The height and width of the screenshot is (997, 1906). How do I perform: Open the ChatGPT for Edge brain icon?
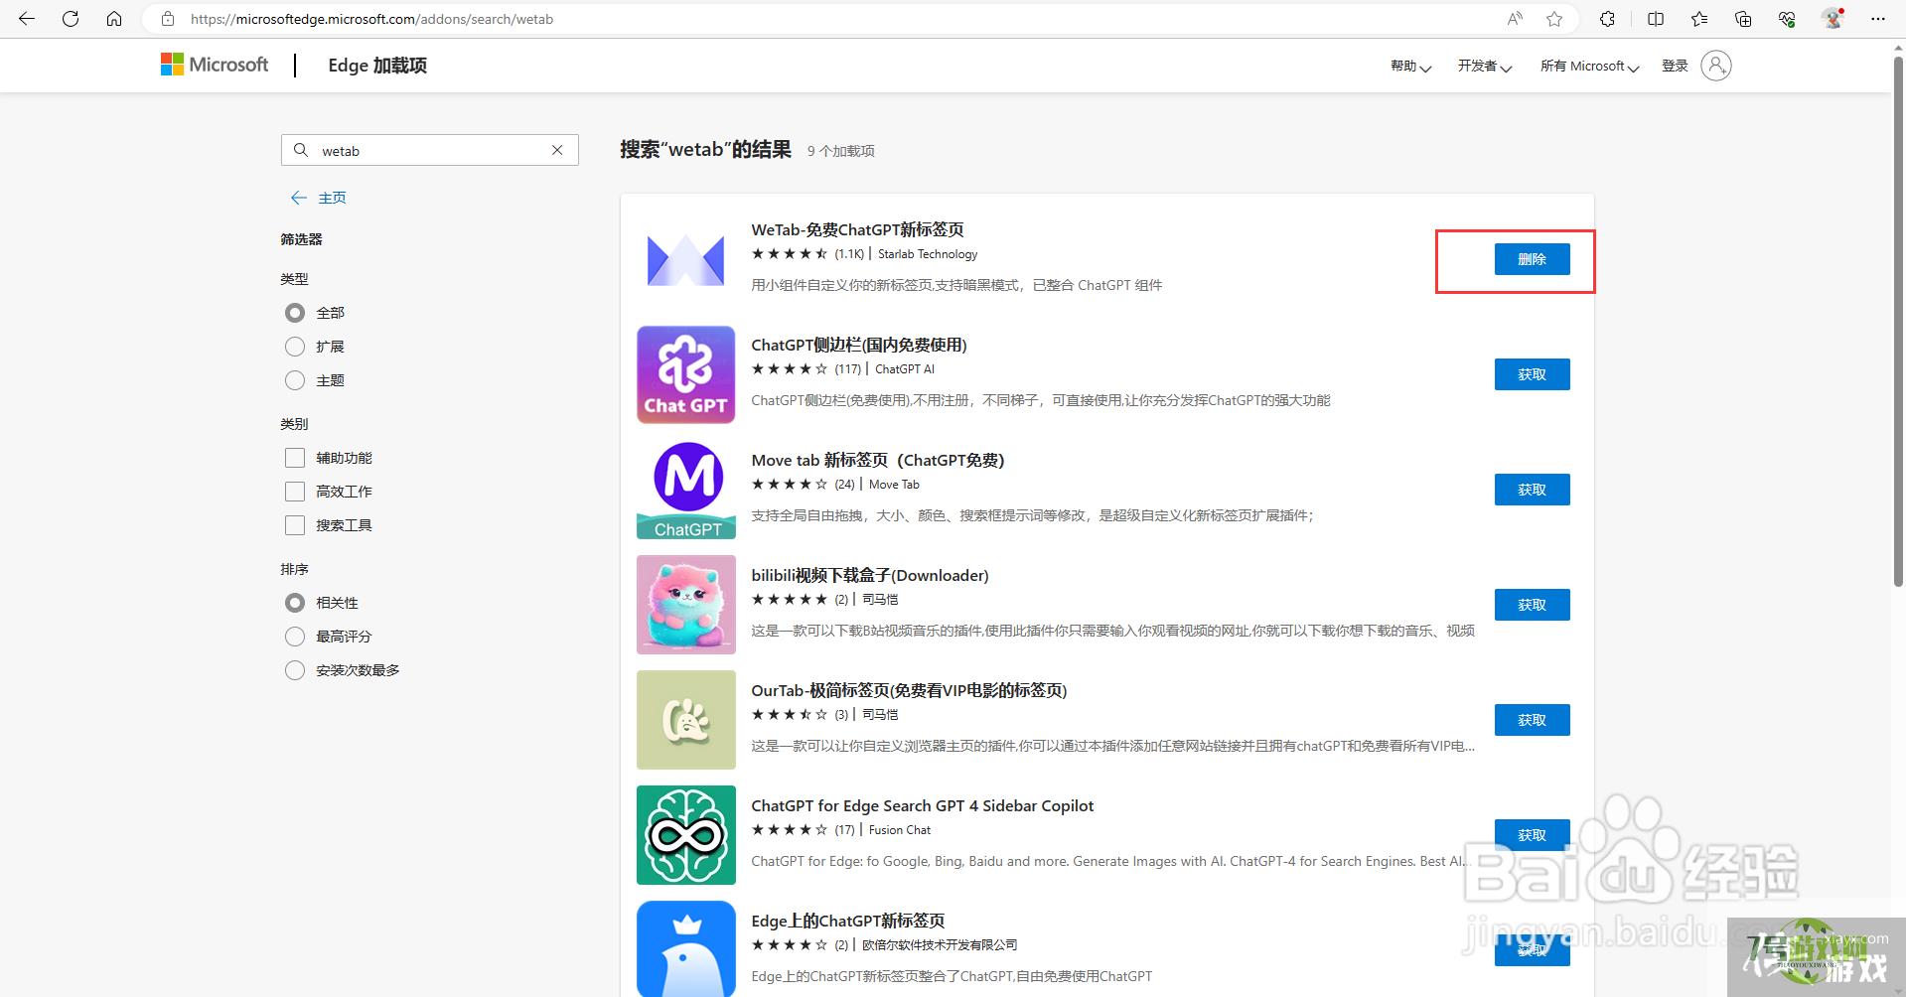685,835
